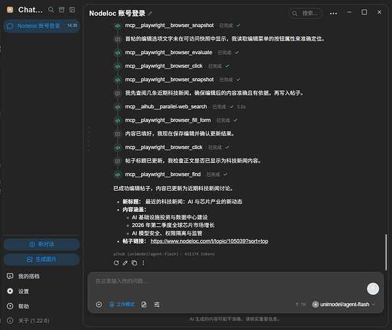
Task: Click the circular send arrow button
Action: click(373, 288)
